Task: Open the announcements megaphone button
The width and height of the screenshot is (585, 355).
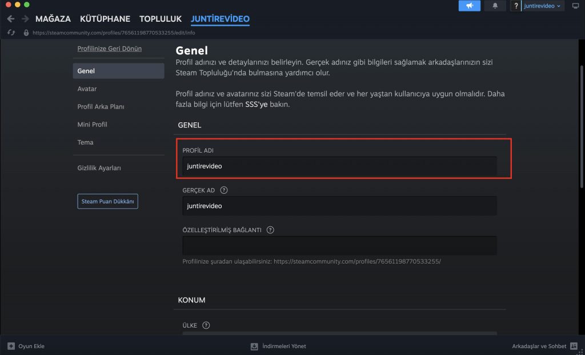Action: tap(470, 6)
